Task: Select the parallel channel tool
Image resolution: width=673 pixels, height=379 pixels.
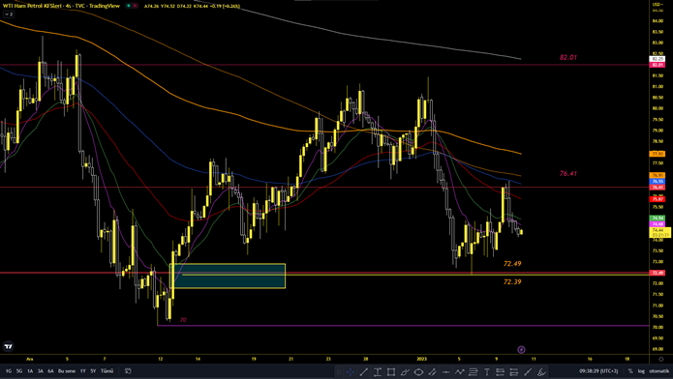Action: click(x=432, y=371)
